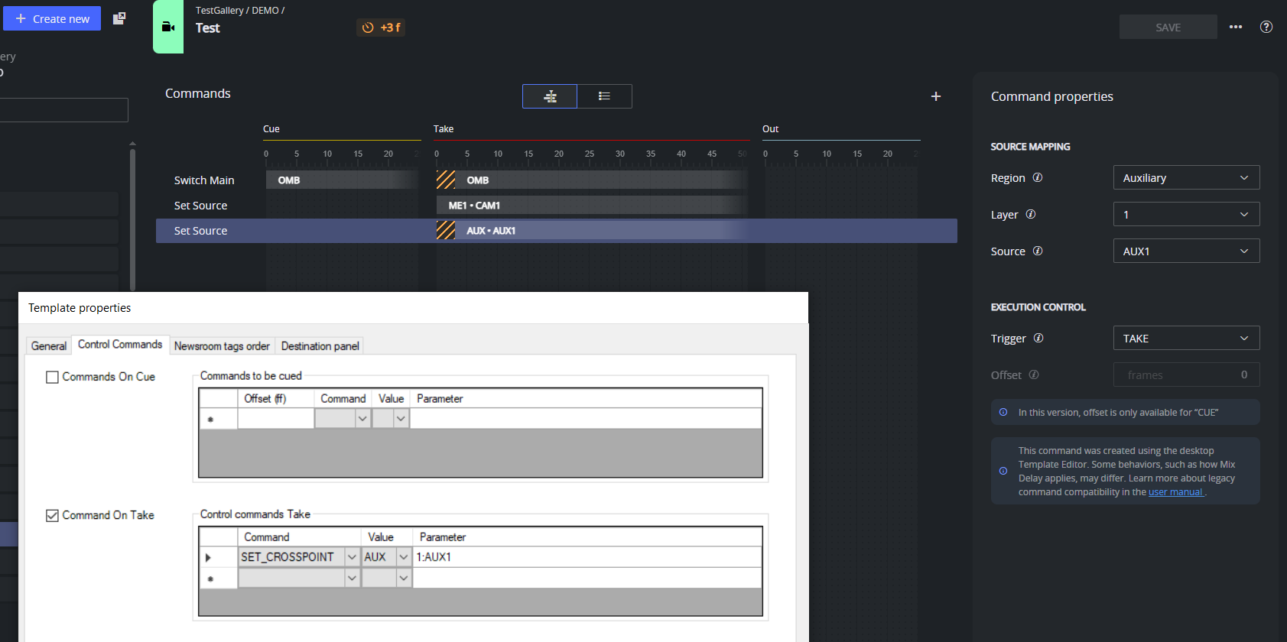
Task: Expand the Source dropdown showing AUX1
Action: [1186, 251]
